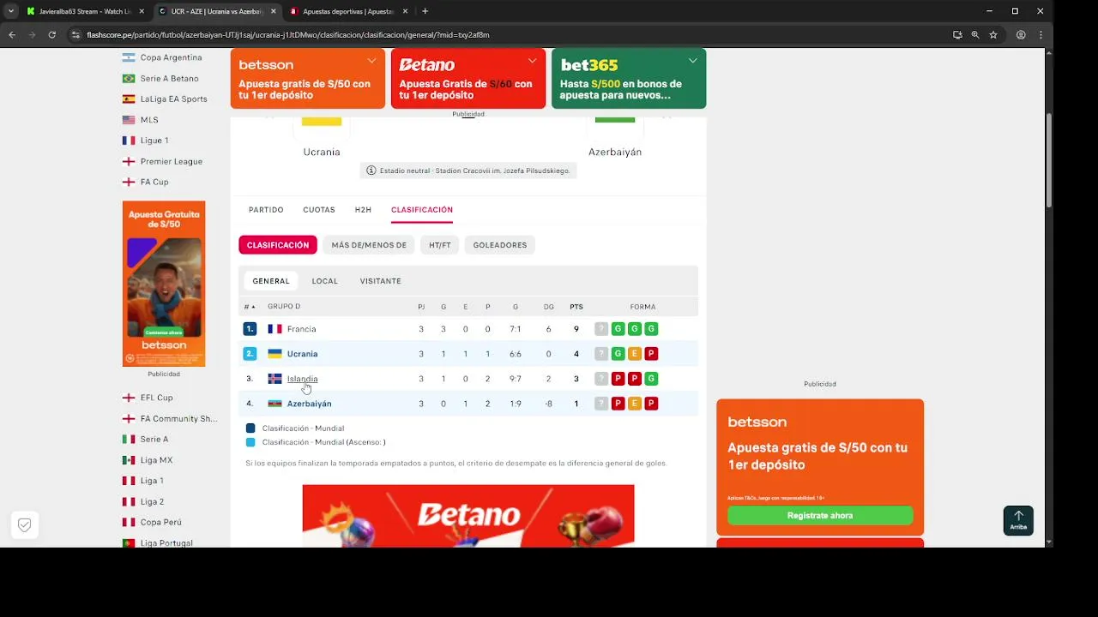
Task: Click the browser back arrow
Action: [12, 35]
